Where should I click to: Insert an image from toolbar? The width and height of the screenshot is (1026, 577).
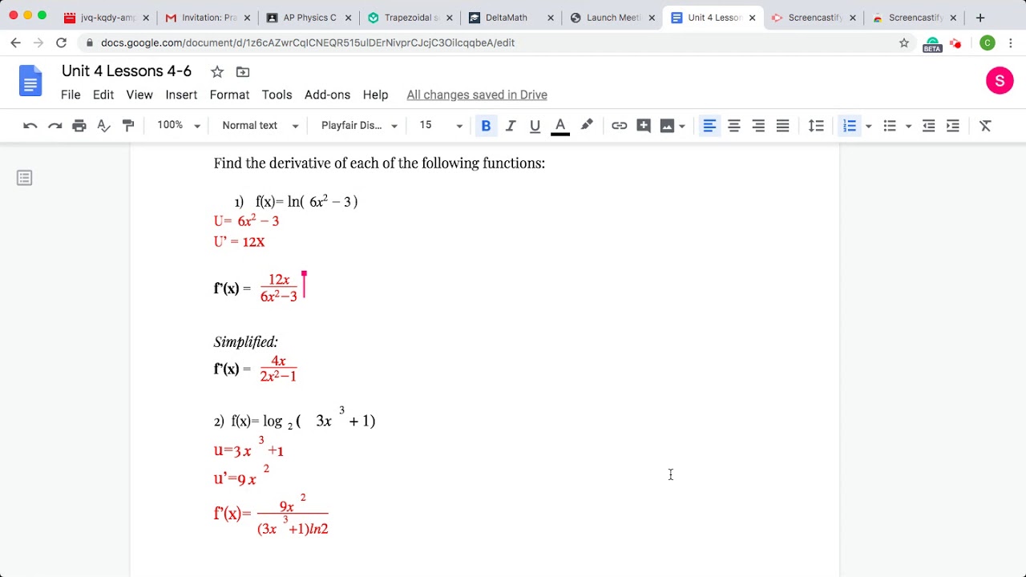(x=667, y=126)
